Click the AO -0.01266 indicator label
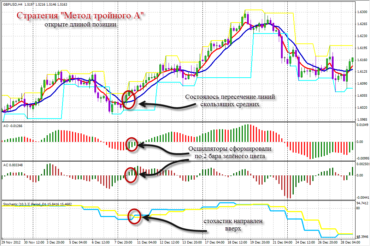 pos(13,126)
